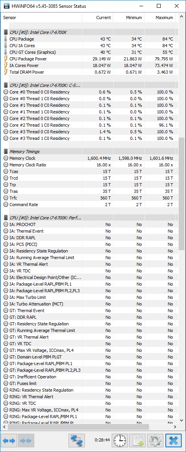
Task: Select the i7-6700K C-State residency header
Action: pos(45,85)
